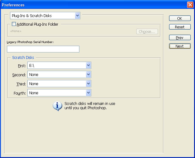Go to previous preferences page with Prev

tap(179, 38)
